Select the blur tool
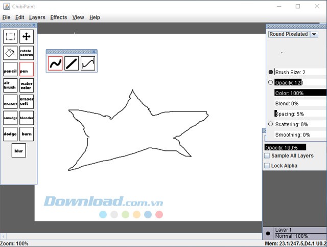 coord(19,150)
